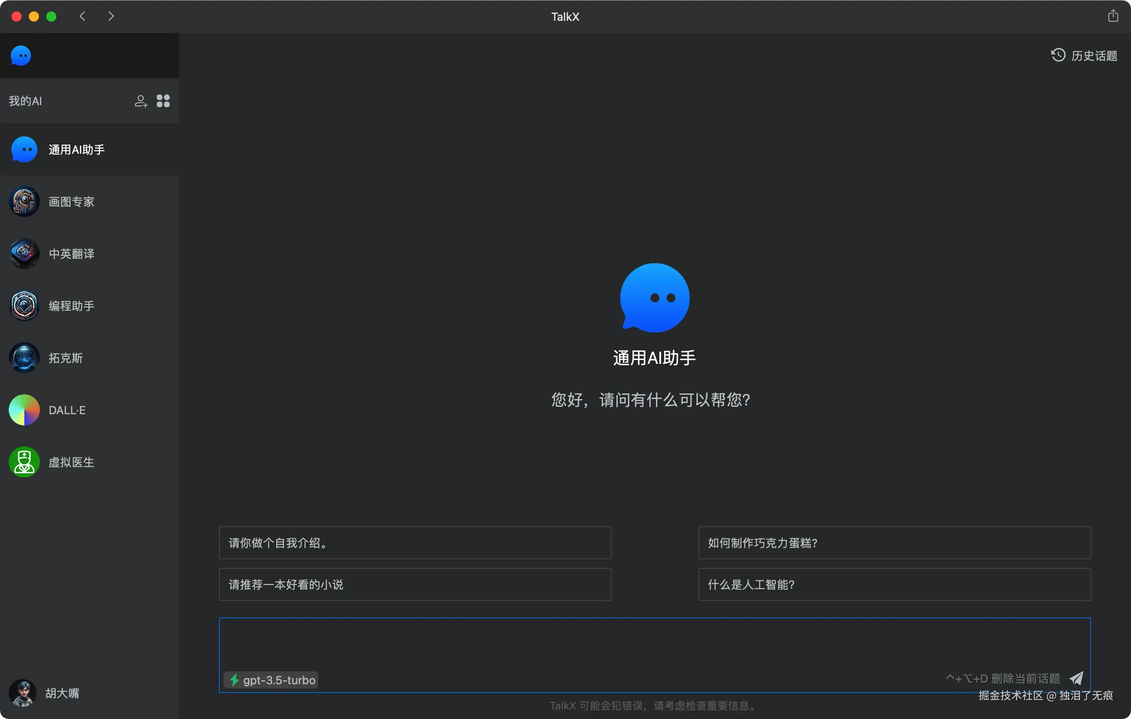Click the TalkX logo in sidebar header
The width and height of the screenshot is (1131, 719).
[21, 56]
